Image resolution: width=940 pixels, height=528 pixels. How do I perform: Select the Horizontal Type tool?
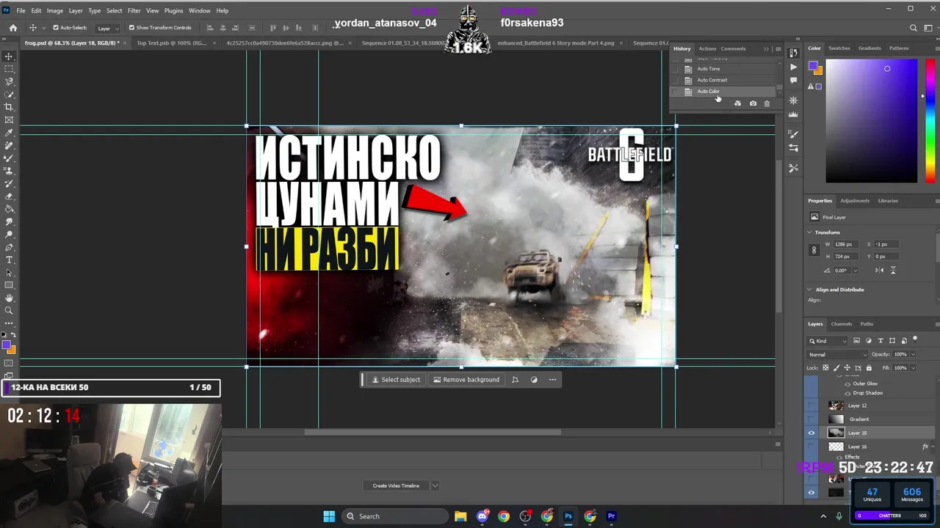point(10,260)
